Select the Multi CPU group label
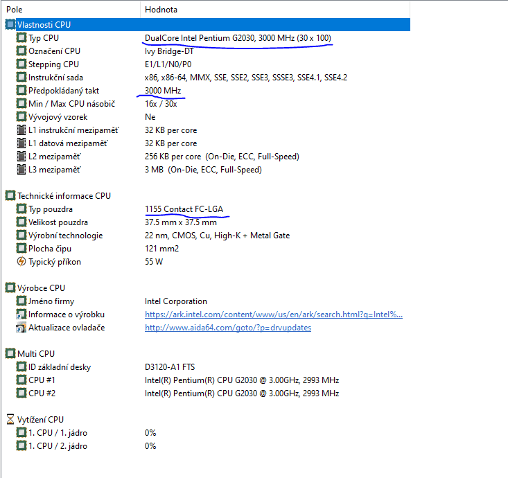Viewport: 508px width, 478px height. coord(36,353)
